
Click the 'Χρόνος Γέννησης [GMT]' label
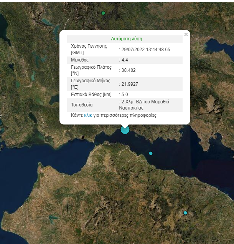point(89,49)
